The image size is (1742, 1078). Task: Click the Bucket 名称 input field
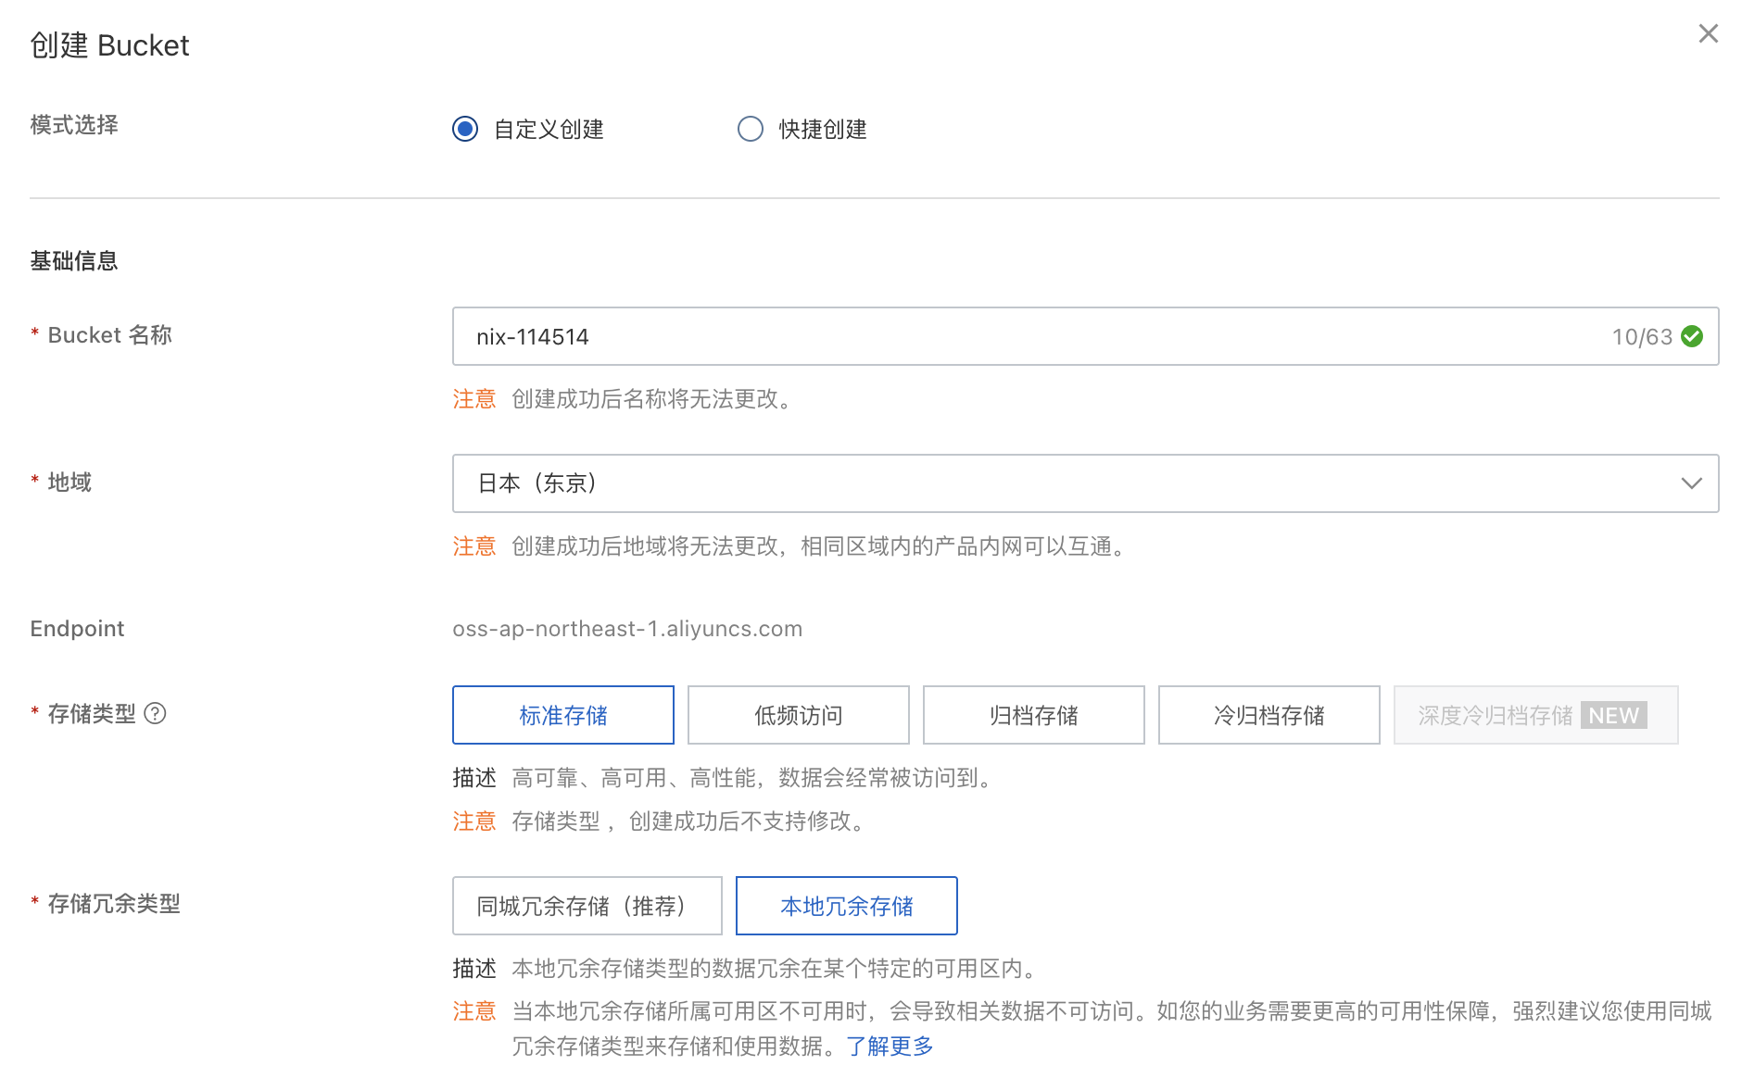click(1085, 336)
